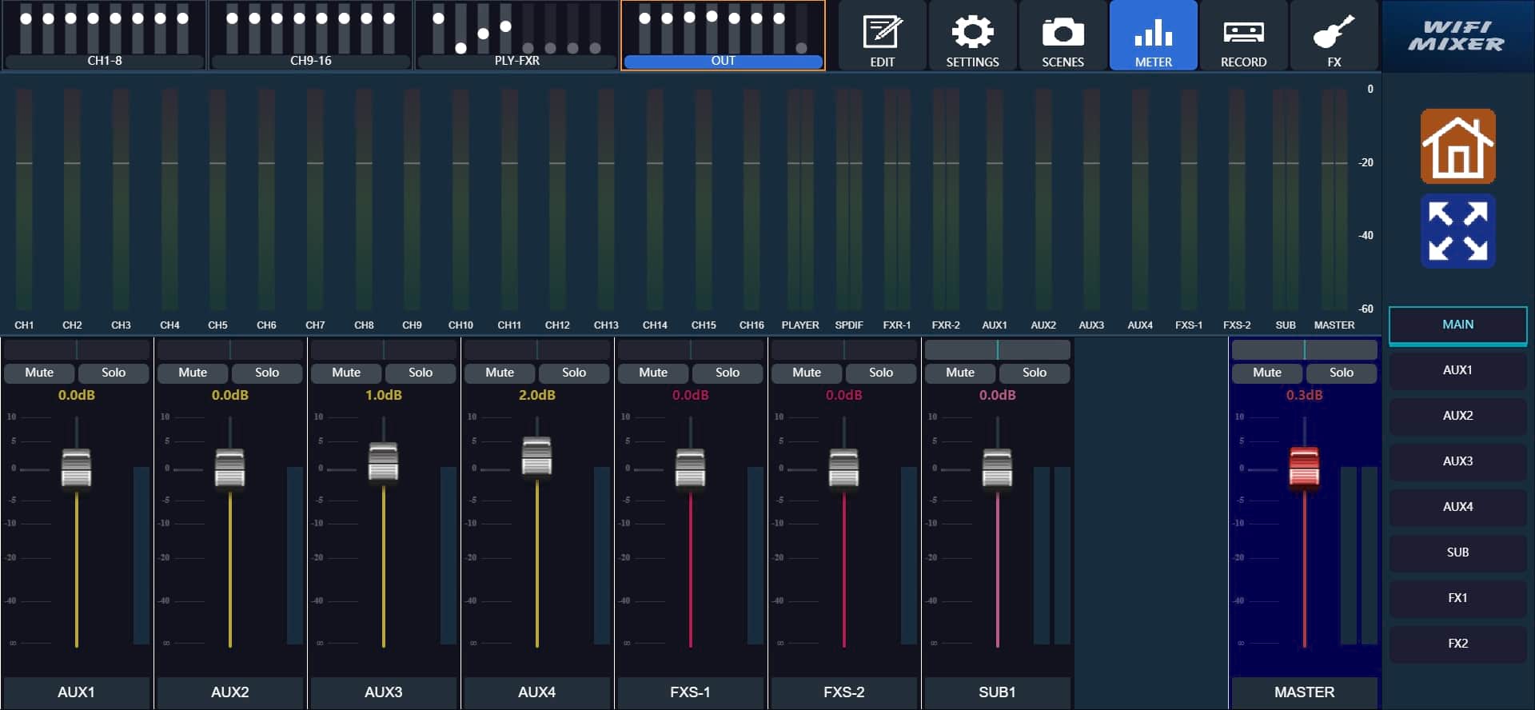Switch to the CH1-8 fader bank
Viewport: 1535px width, 710px height.
[x=104, y=35]
